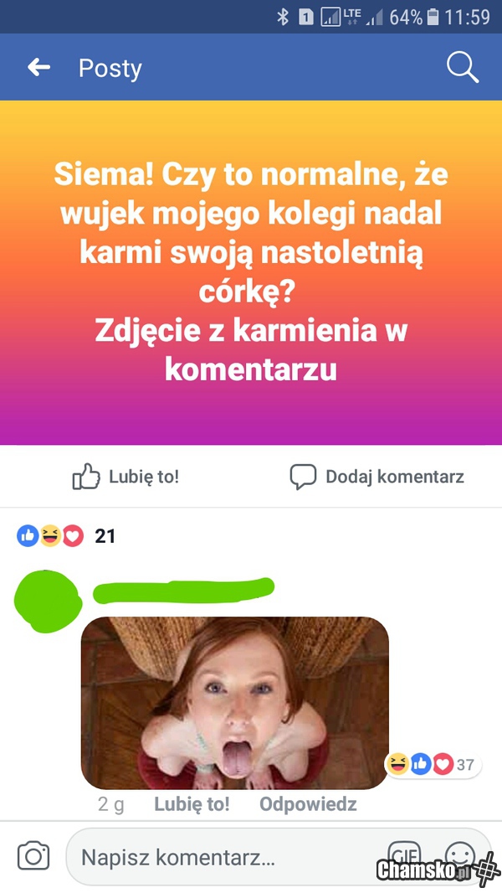Open search with the magnifying glass icon
This screenshot has width=502, height=893.
pos(462,68)
